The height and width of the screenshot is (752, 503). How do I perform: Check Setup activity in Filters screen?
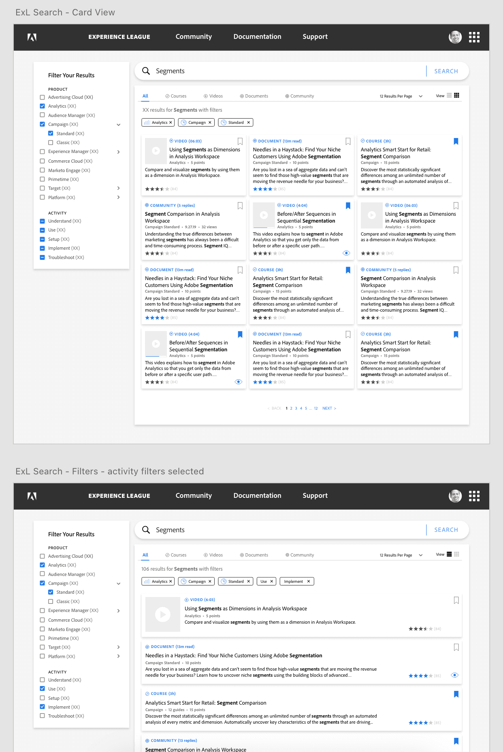(43, 698)
